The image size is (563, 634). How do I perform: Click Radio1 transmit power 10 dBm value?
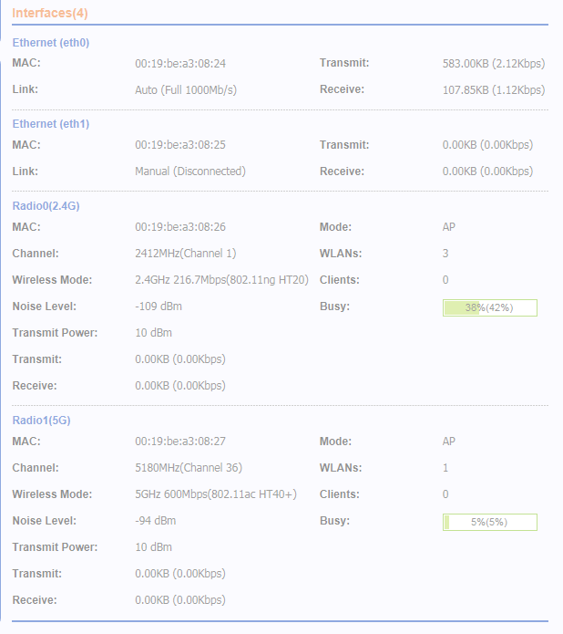point(153,547)
